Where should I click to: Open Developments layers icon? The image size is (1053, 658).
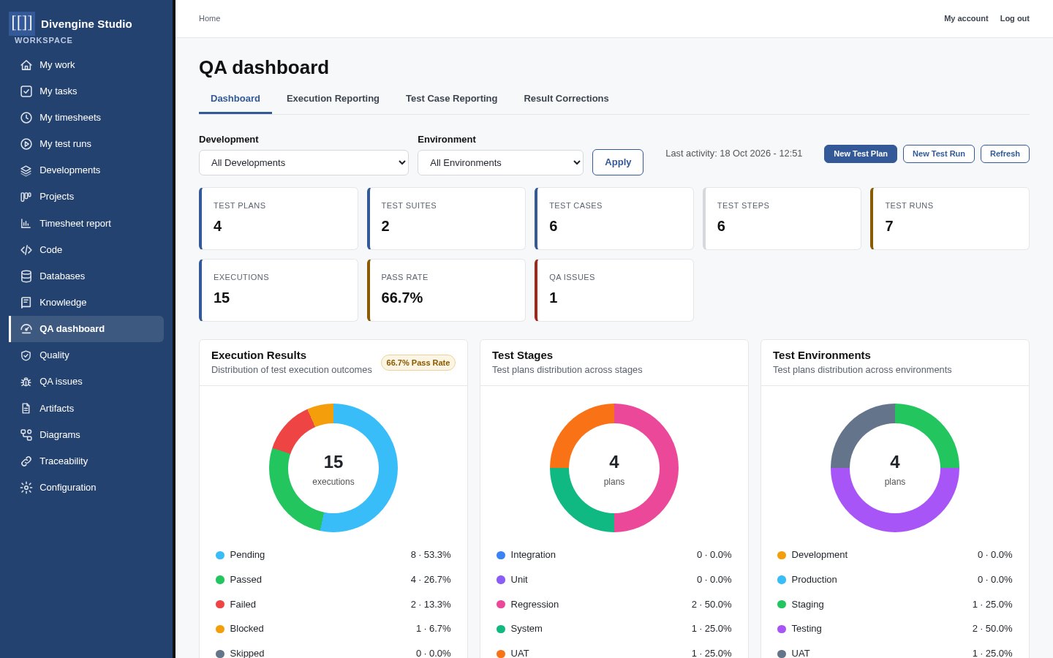point(26,170)
